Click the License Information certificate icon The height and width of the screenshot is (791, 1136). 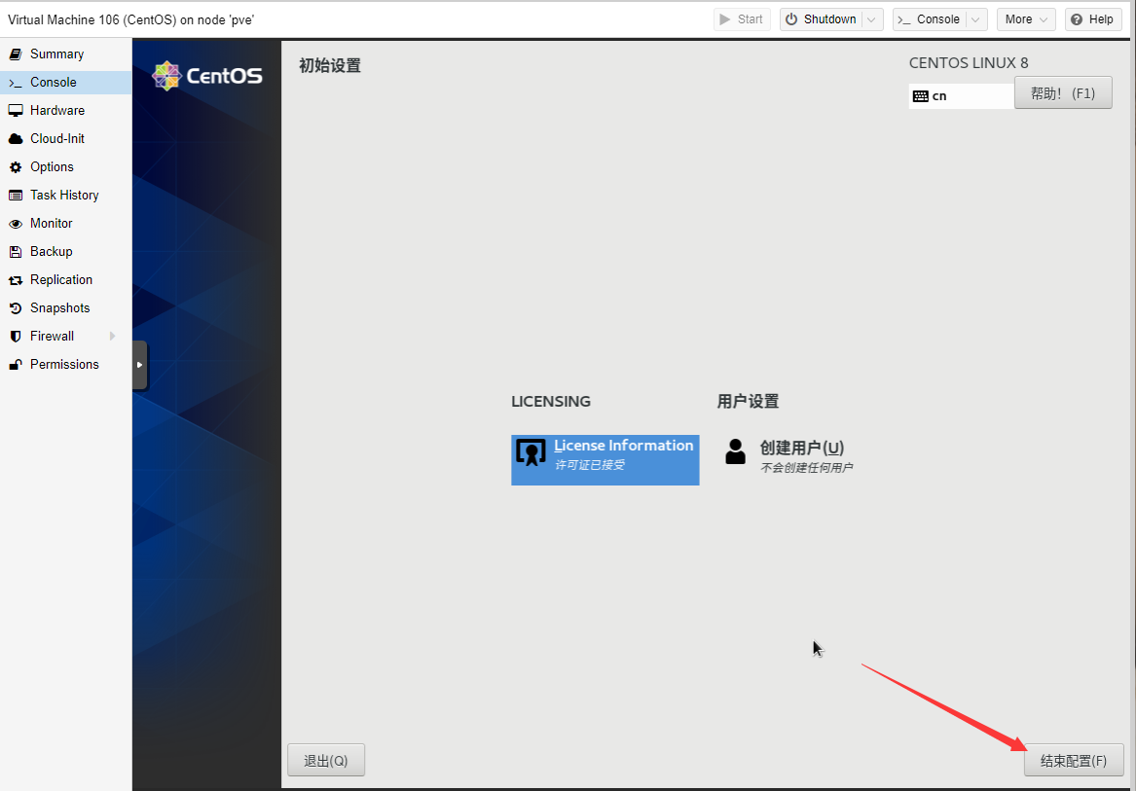point(531,452)
